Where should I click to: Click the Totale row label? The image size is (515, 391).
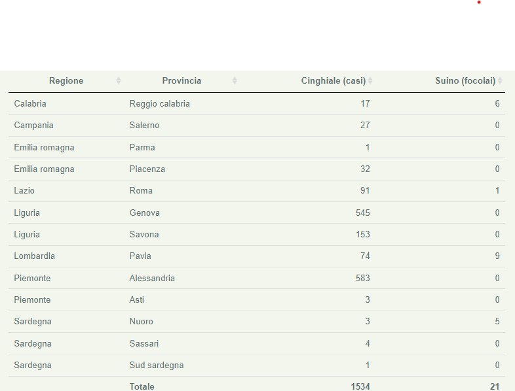pos(142,386)
